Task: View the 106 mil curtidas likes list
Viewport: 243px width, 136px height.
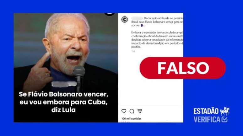Action: coord(131,118)
